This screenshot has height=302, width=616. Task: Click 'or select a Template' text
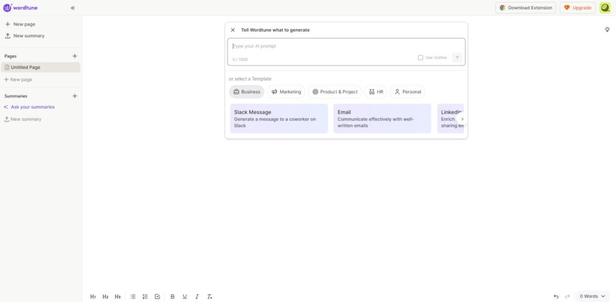250,79
